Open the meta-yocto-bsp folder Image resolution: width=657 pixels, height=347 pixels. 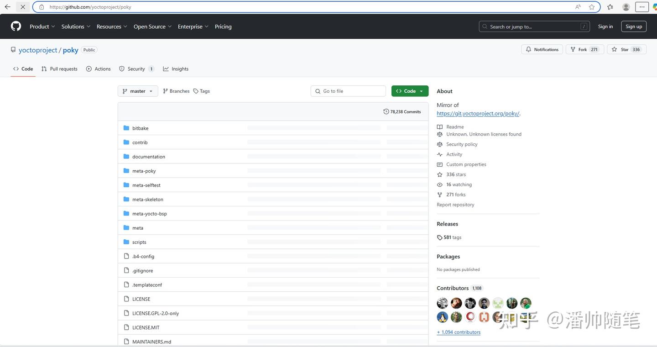point(150,214)
